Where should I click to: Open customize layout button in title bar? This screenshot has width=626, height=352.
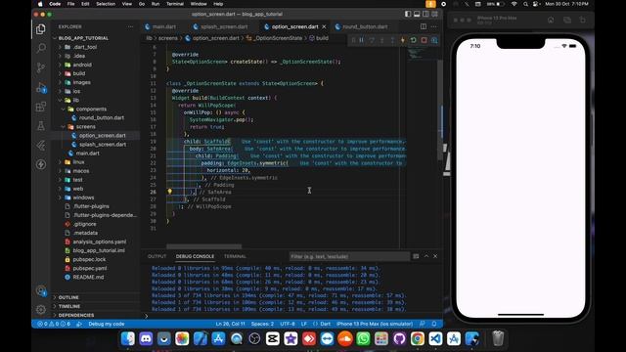434,14
